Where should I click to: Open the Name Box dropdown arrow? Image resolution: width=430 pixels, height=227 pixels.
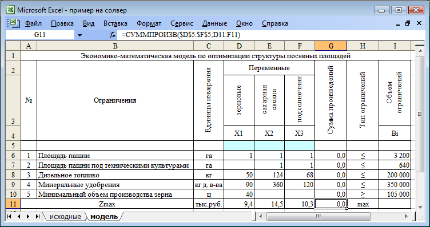click(x=80, y=35)
